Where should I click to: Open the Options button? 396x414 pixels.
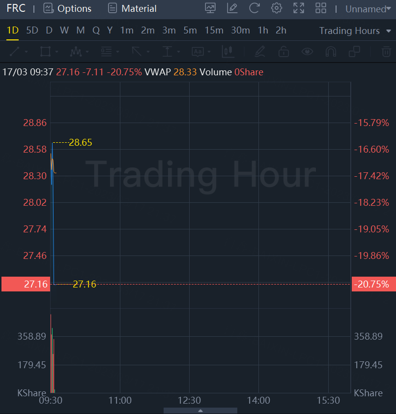coord(68,8)
